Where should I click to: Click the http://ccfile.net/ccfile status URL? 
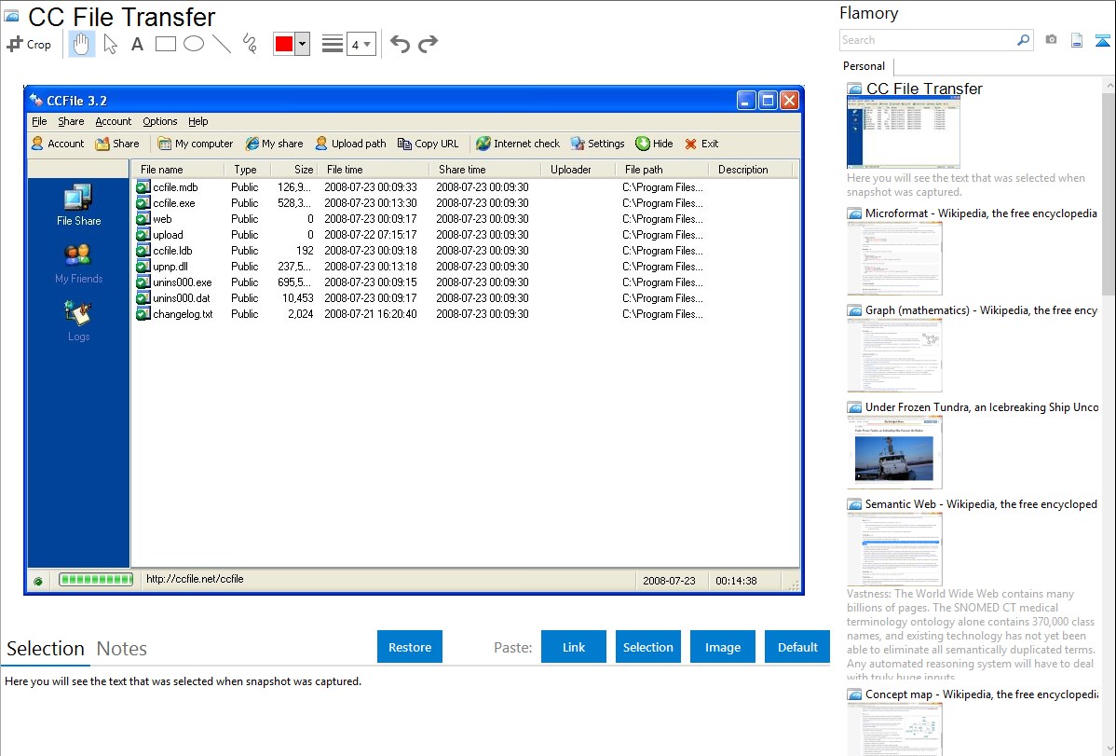point(195,579)
